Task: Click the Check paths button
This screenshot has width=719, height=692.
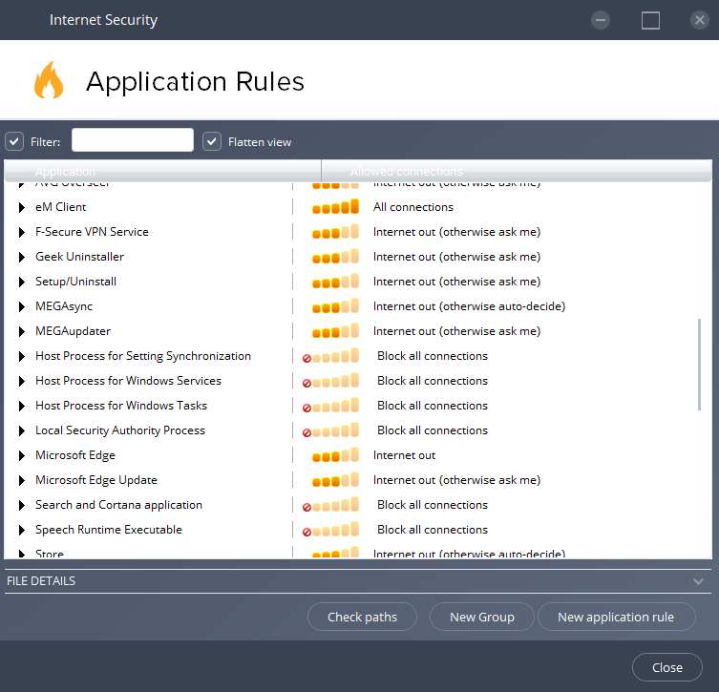Action: [x=362, y=617]
